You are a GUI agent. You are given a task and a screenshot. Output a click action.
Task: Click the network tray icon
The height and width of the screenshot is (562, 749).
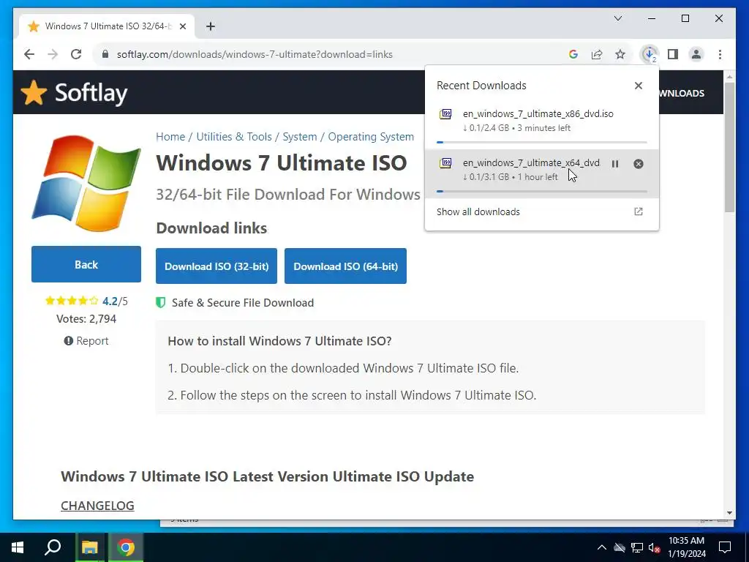pos(637,547)
